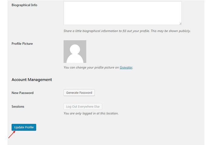Click the white page margin left of form
The height and width of the screenshot is (145, 212).
pyautogui.click(x=4, y=72)
